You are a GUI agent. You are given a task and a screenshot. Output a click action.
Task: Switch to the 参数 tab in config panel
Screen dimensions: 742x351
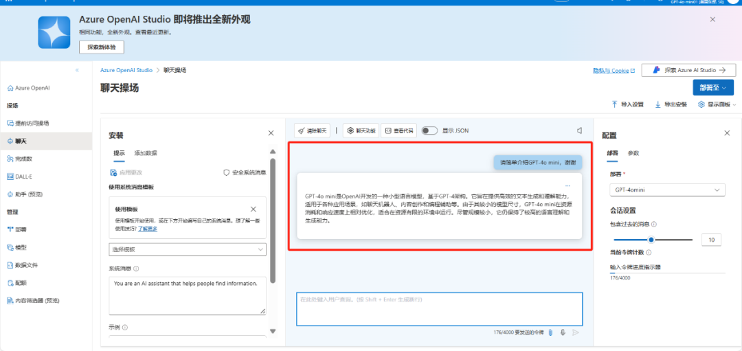coord(633,153)
